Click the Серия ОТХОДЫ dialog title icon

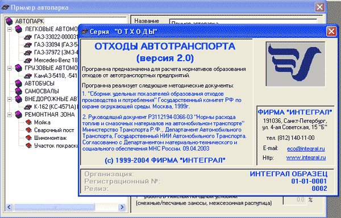click(84, 32)
